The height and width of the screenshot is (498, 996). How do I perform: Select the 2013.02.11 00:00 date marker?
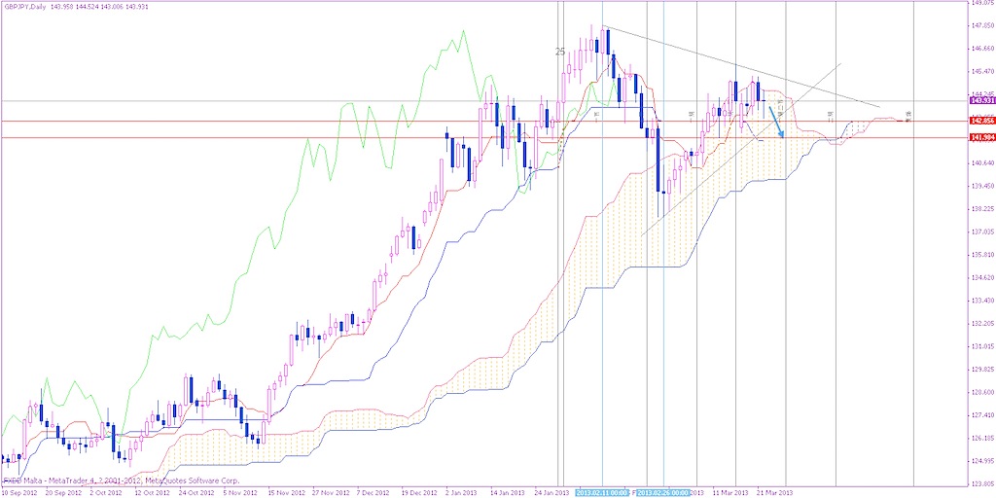(603, 493)
